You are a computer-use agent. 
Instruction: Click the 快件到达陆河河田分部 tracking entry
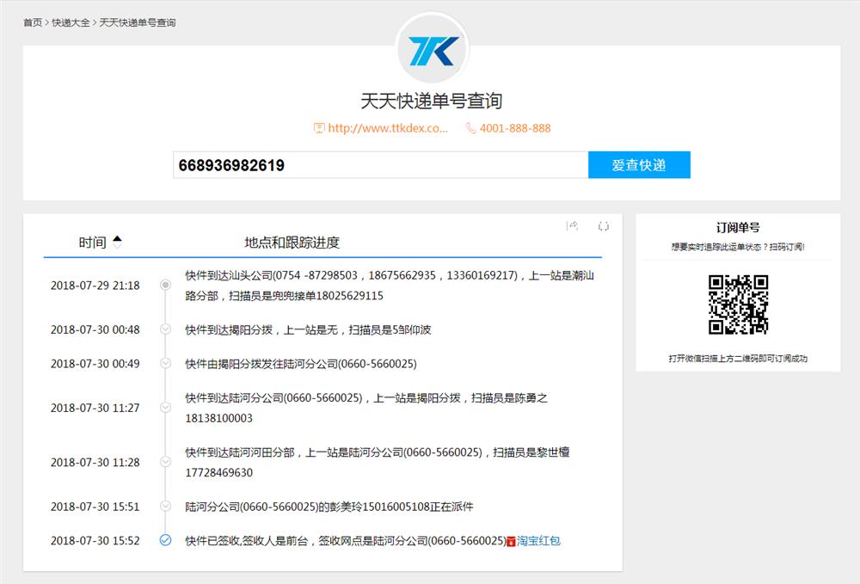point(378,462)
